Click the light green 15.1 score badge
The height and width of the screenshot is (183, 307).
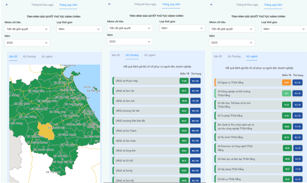286,93
